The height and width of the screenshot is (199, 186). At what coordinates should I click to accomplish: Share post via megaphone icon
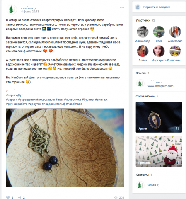19,197
